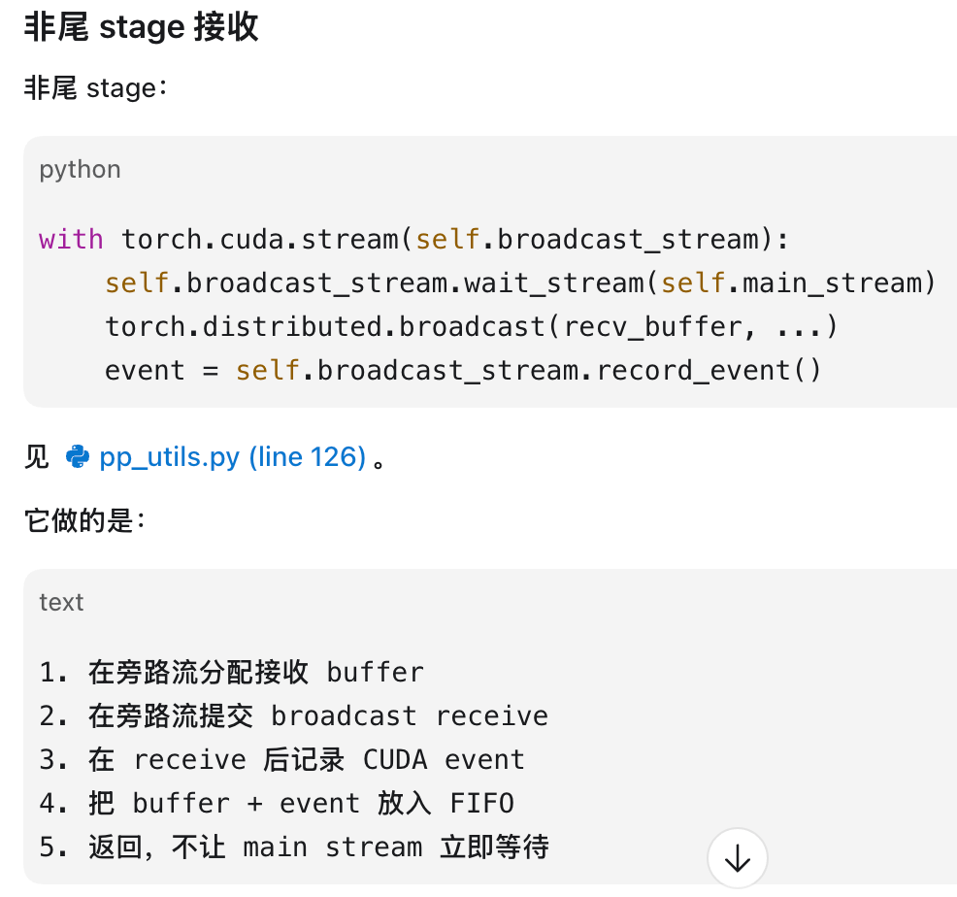Click the heading '非尾 stage 接收'

coord(141,27)
